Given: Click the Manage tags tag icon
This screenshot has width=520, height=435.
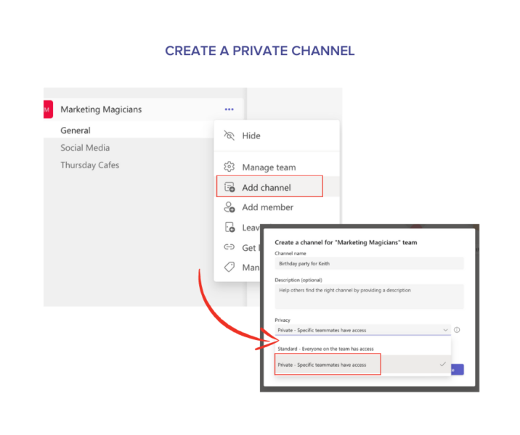Looking at the screenshot, I should [229, 268].
